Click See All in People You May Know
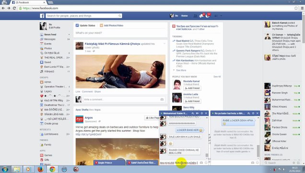 pyautogui.click(x=217, y=77)
